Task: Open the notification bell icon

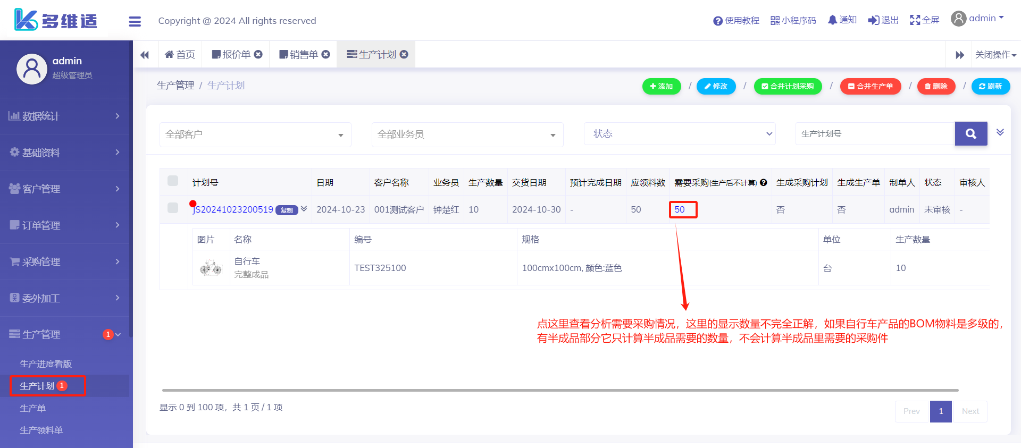Action: tap(832, 20)
